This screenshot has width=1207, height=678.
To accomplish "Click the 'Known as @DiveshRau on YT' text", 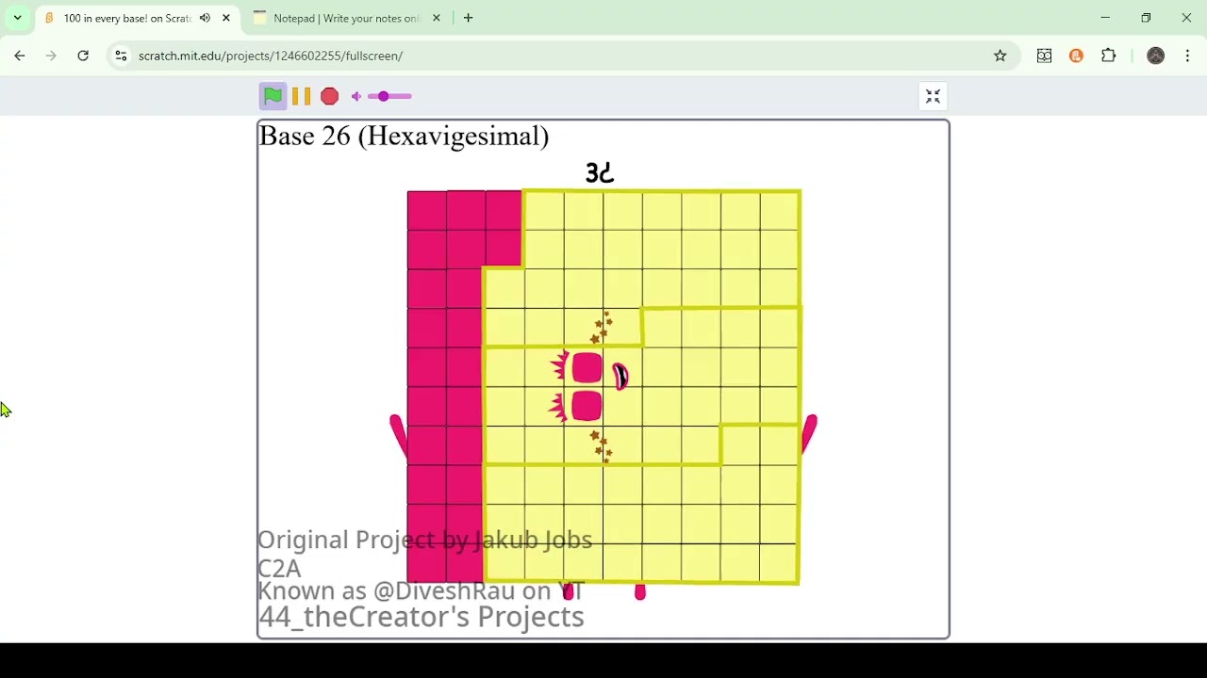I will (x=422, y=591).
